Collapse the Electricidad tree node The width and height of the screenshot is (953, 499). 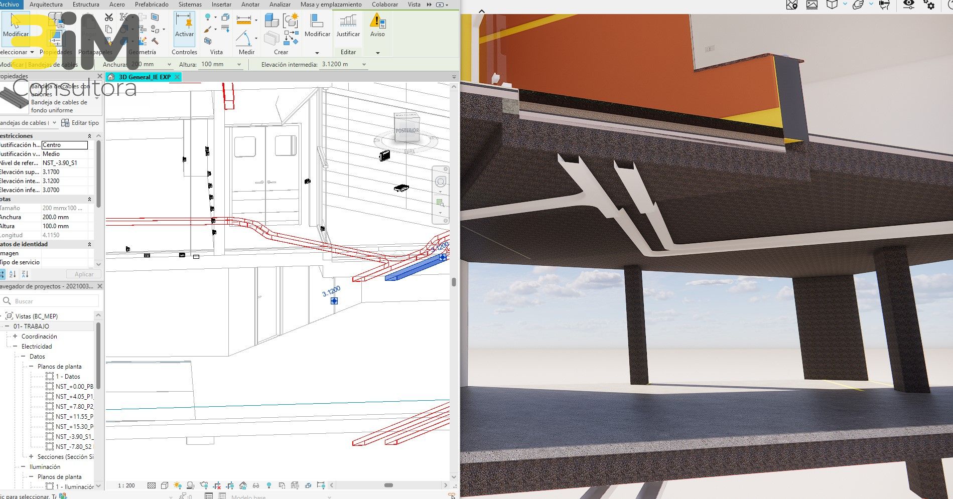point(15,346)
